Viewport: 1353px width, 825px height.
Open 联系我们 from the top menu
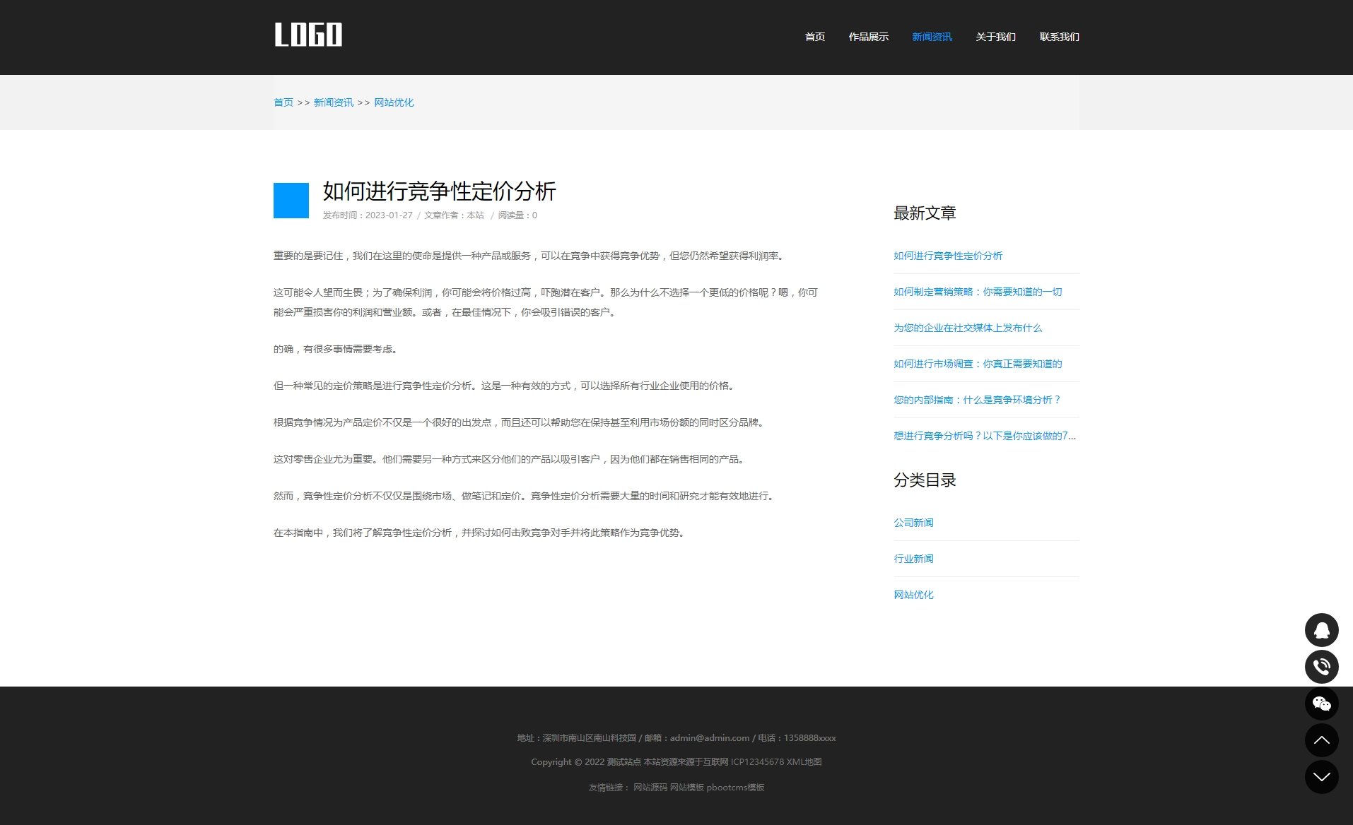click(1058, 37)
